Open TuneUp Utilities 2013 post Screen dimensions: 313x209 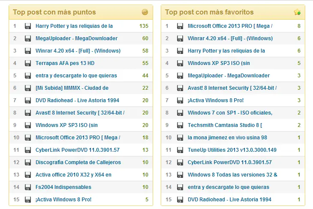coord(232,150)
